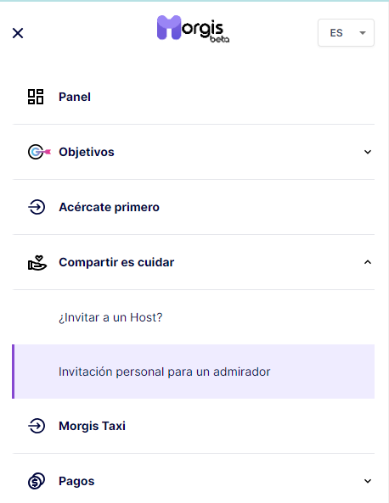The width and height of the screenshot is (389, 503).
Task: Click the Objetivos target icon
Action: (x=39, y=152)
